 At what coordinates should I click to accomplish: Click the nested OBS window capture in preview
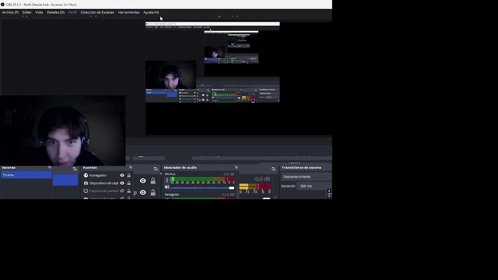[212, 62]
